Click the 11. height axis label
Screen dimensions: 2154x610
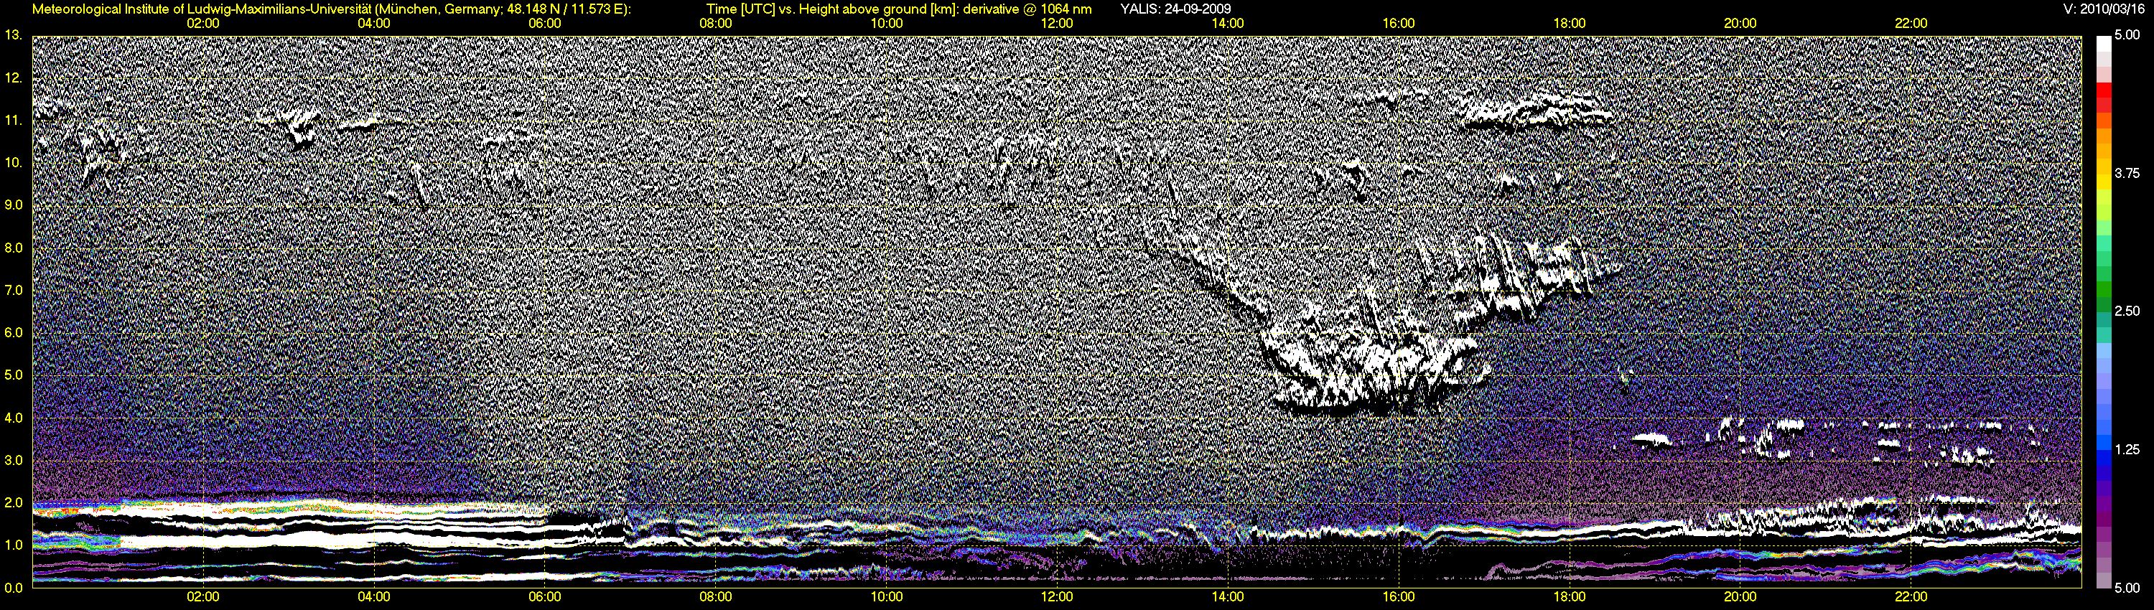click(14, 121)
